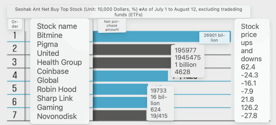Click rank number 7 in Order column

click(15, 115)
